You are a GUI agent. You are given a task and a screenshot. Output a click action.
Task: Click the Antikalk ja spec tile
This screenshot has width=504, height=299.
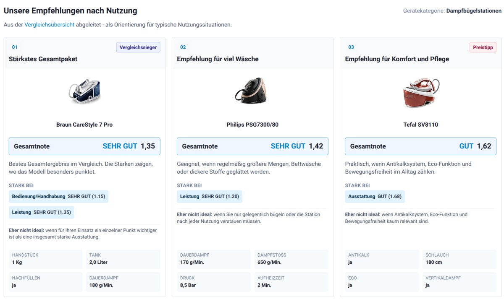tap(382, 259)
